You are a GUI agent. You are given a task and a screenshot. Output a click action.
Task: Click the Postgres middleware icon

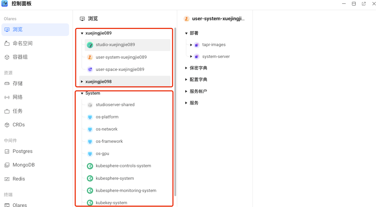pyautogui.click(x=7, y=151)
